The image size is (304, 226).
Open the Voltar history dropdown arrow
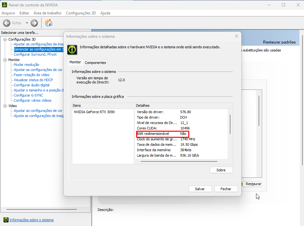coord(27,23)
